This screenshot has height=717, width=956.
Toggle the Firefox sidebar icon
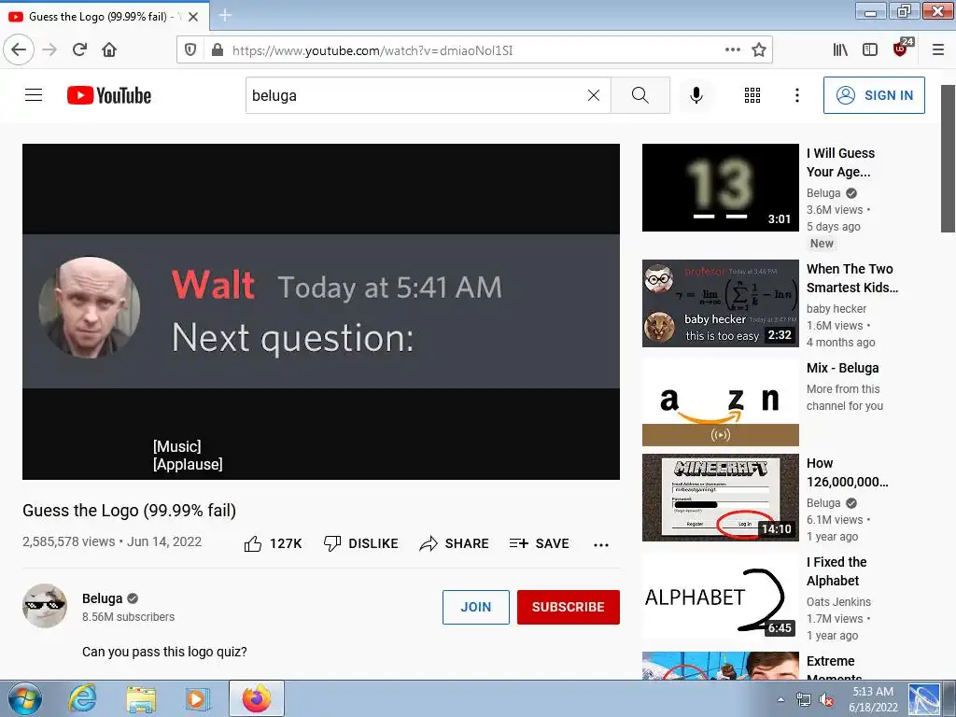tap(870, 49)
